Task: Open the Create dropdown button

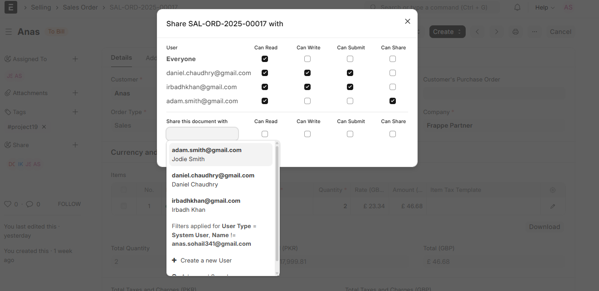Action: pos(448,32)
